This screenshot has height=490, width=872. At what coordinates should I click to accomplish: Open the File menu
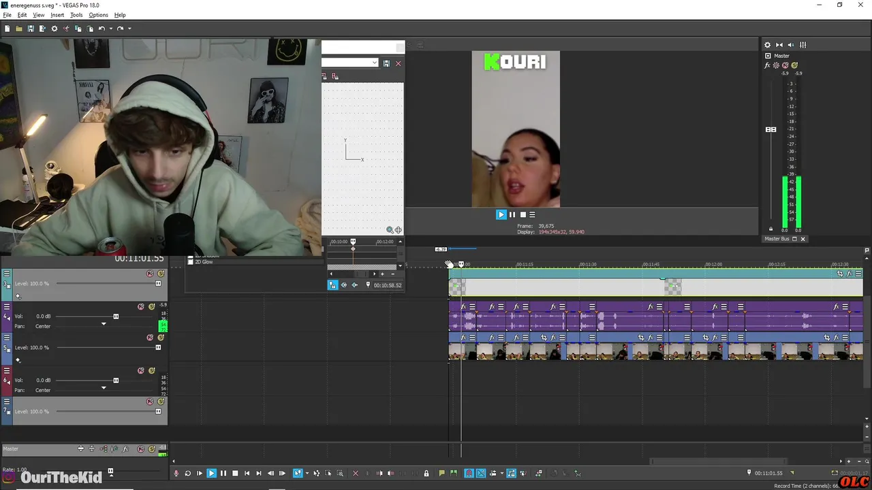[x=7, y=15]
